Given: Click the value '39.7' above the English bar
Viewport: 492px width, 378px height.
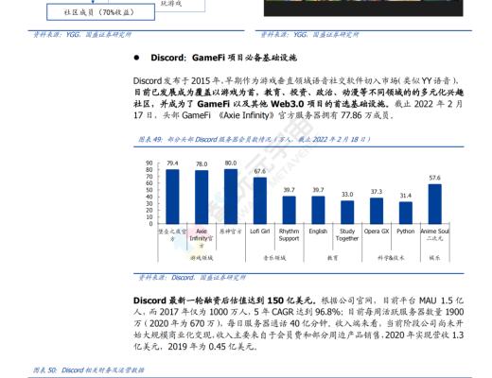Looking at the screenshot, I should (x=318, y=190).
